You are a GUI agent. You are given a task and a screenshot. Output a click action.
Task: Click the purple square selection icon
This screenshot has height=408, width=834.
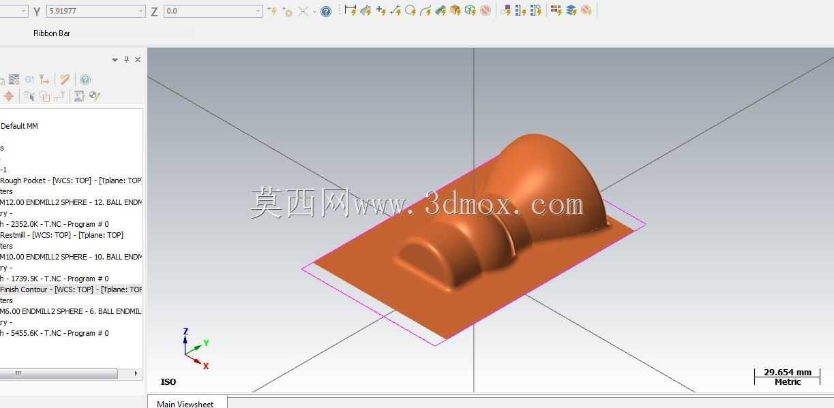click(x=505, y=10)
